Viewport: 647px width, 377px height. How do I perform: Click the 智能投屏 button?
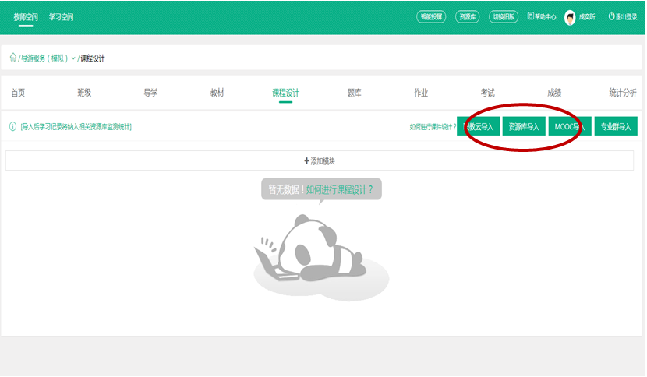tap(431, 16)
